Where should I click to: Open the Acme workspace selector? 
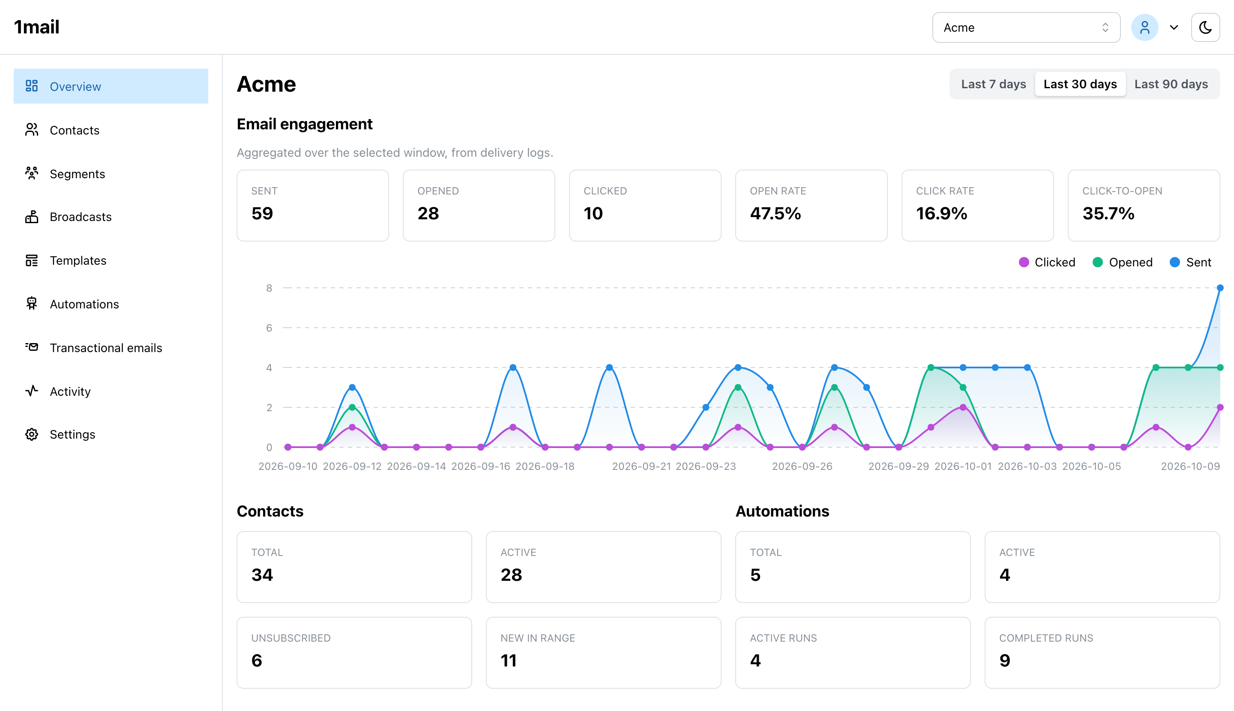(1026, 27)
